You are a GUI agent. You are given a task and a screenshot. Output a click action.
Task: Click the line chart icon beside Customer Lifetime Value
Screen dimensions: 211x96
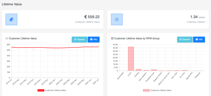tap(7, 39)
